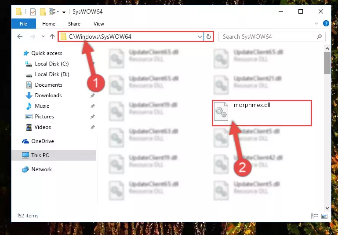Viewport: 338px width, 235px height.
Task: Open the Recent locations dropdown
Action: pyautogui.click(x=43, y=37)
